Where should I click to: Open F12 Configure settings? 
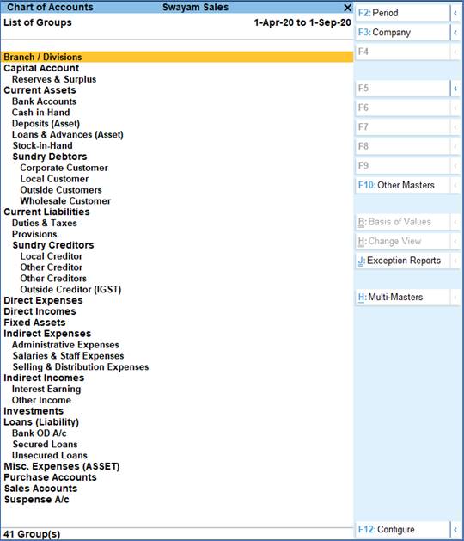(402, 529)
